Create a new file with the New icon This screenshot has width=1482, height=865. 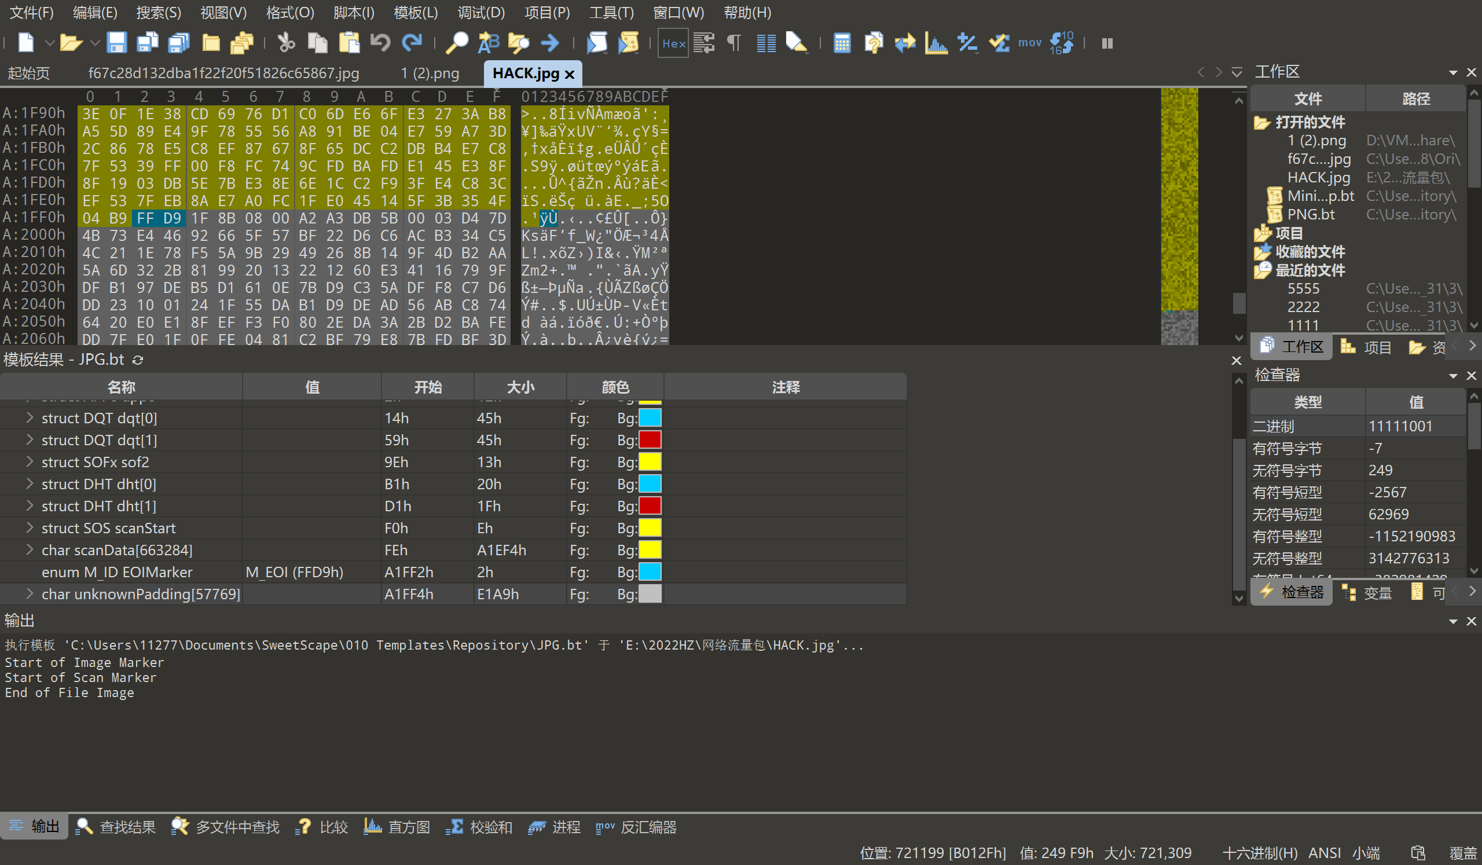pyautogui.click(x=27, y=43)
